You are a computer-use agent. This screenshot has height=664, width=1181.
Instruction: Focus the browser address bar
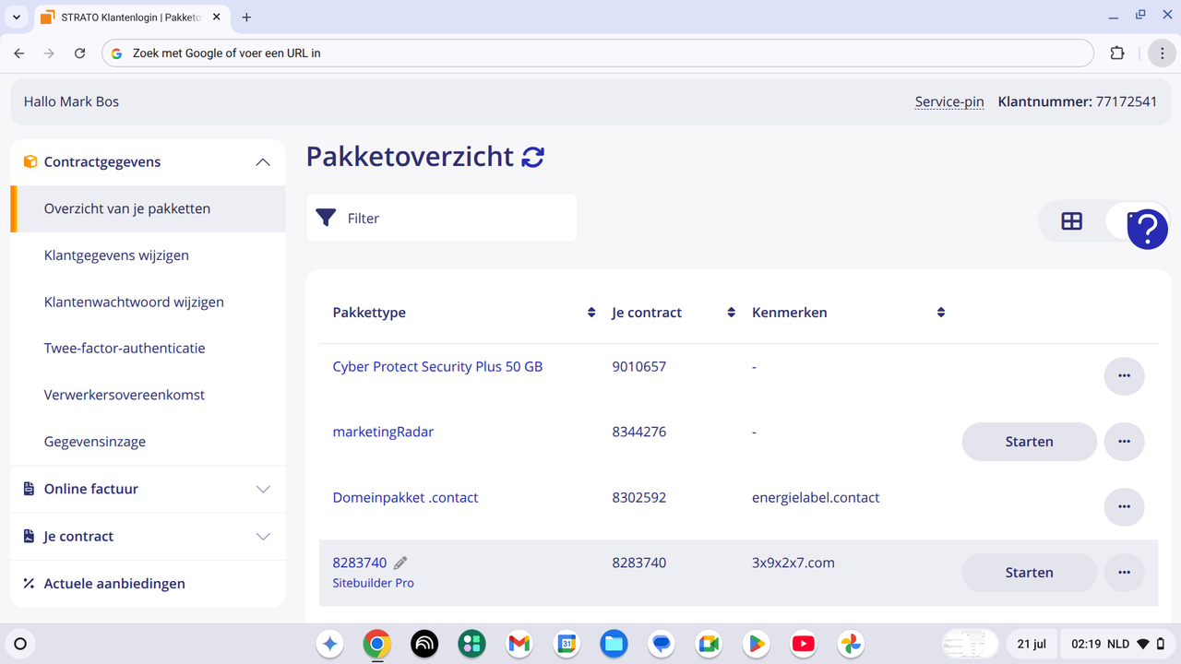(x=598, y=53)
